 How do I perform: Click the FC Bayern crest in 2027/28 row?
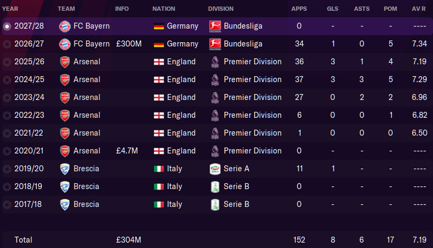(x=65, y=26)
